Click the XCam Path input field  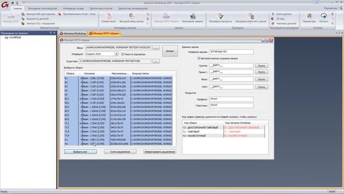click(115, 61)
